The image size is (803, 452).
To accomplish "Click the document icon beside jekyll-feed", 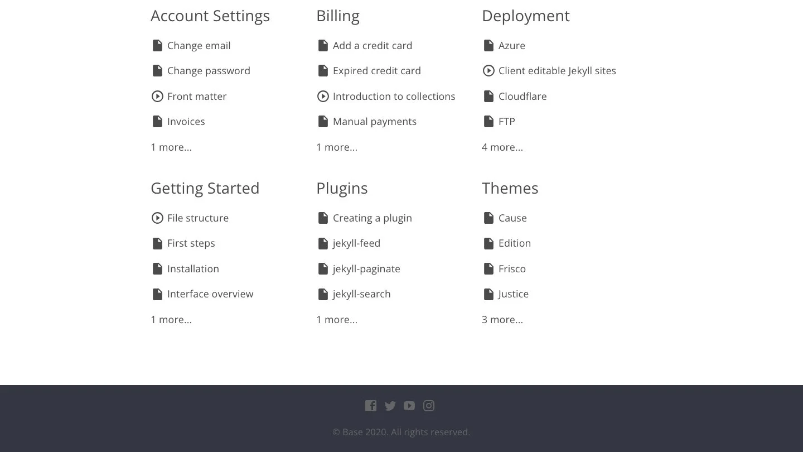I will pyautogui.click(x=323, y=243).
